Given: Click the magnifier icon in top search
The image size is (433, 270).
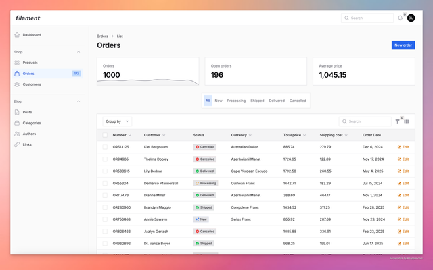Looking at the screenshot, I should point(346,18).
